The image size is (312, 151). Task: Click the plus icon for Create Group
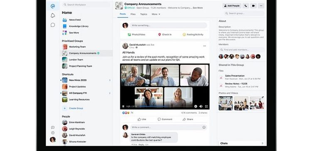[64, 108]
